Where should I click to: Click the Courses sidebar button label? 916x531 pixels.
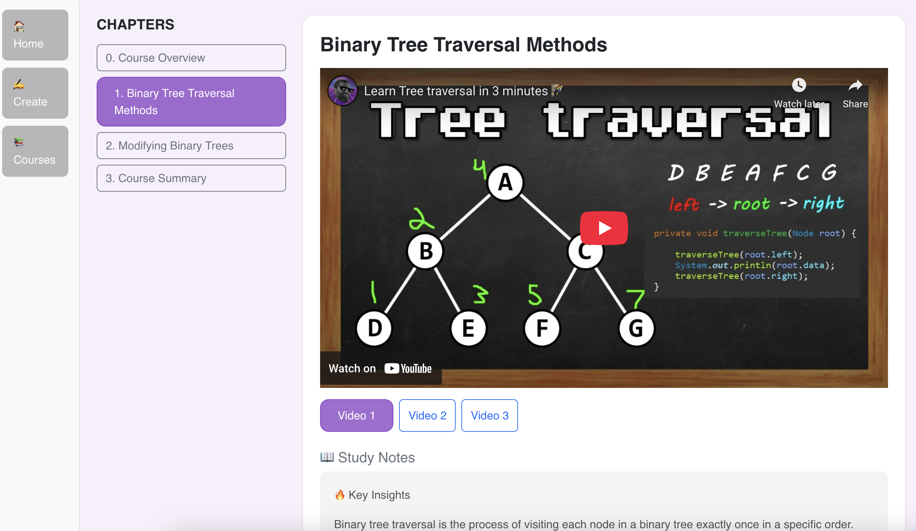[x=35, y=160]
